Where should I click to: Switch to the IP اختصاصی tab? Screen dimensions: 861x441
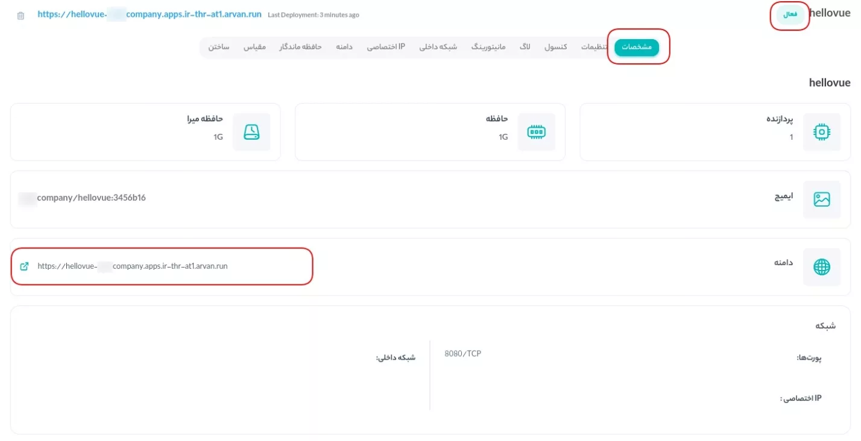click(x=386, y=47)
